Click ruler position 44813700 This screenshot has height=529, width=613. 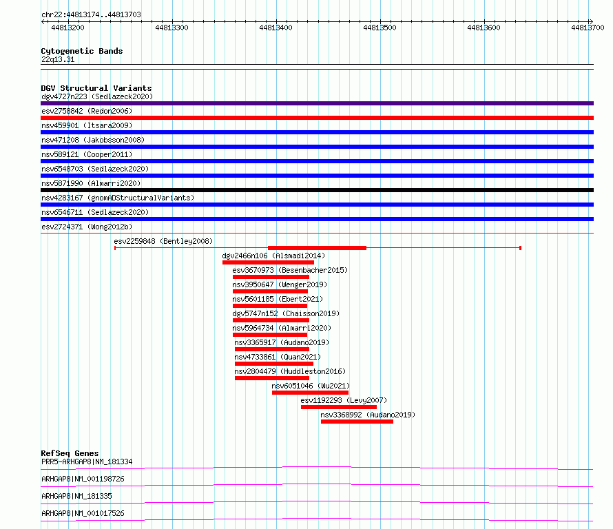point(588,28)
